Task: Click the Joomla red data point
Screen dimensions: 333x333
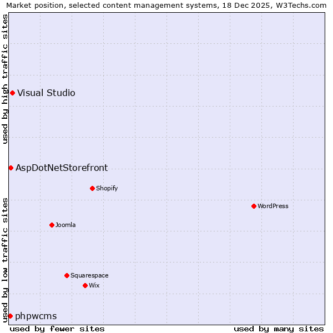Action: [x=52, y=225]
